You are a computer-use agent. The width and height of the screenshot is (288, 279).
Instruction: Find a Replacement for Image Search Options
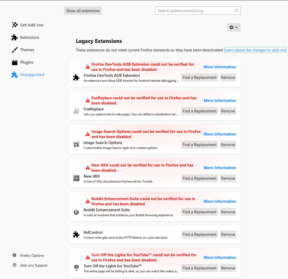199,145
